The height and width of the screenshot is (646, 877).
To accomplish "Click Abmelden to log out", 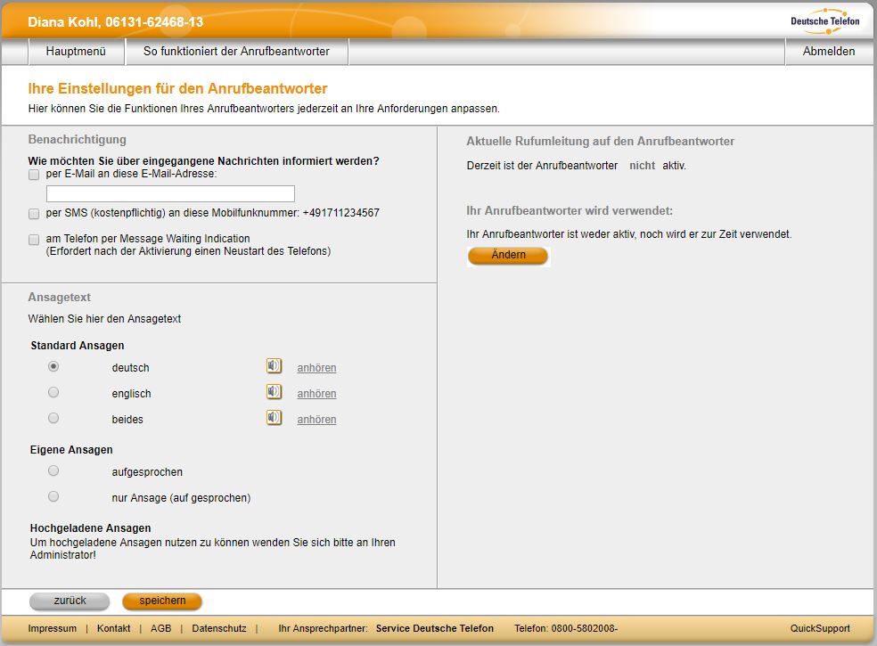I will 828,52.
